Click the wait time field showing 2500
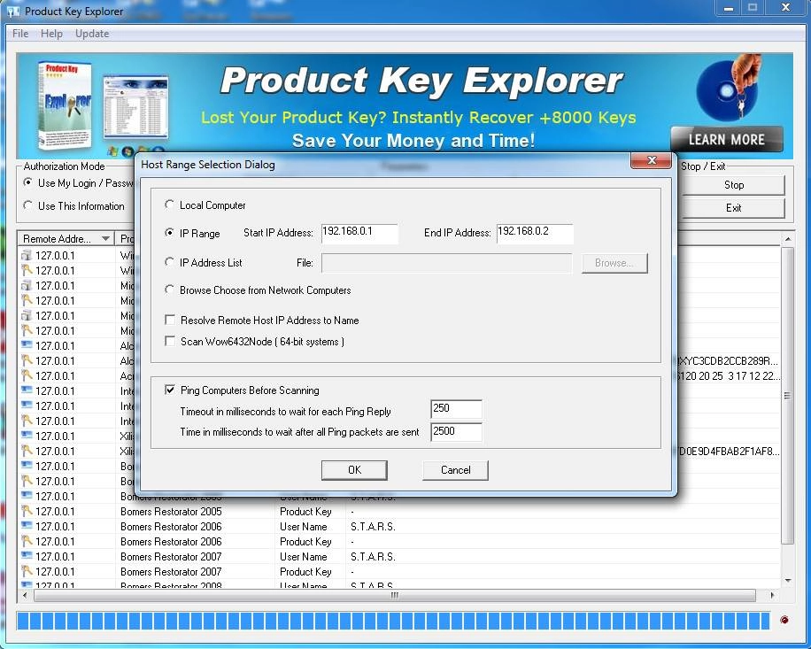This screenshot has height=649, width=811. tap(456, 431)
